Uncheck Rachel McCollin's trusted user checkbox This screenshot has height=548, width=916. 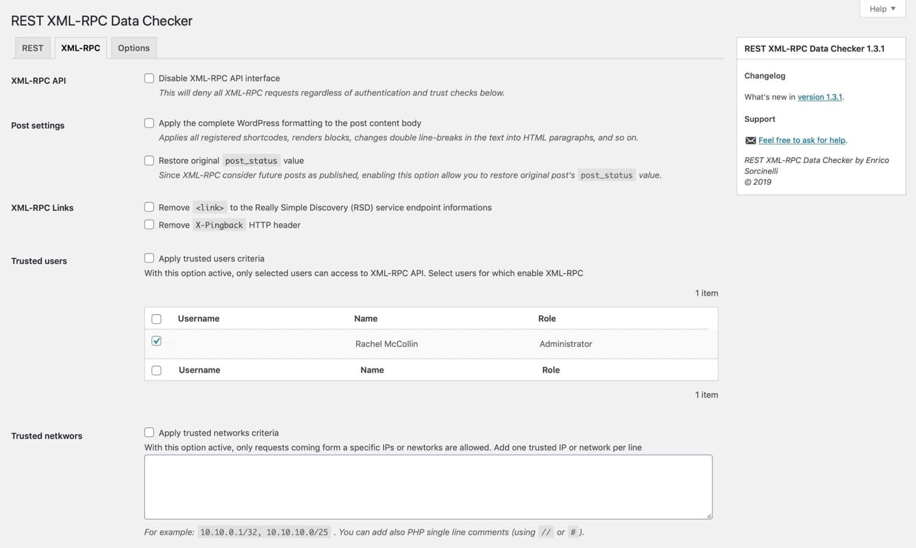(x=156, y=341)
